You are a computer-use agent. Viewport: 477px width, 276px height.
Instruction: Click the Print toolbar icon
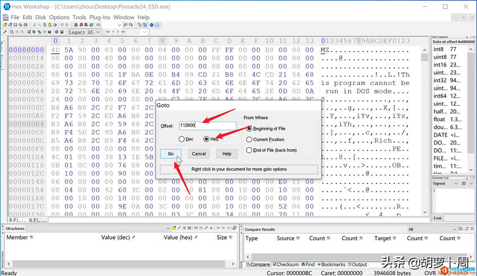(x=21, y=25)
